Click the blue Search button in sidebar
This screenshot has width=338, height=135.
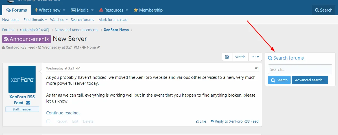(x=279, y=80)
